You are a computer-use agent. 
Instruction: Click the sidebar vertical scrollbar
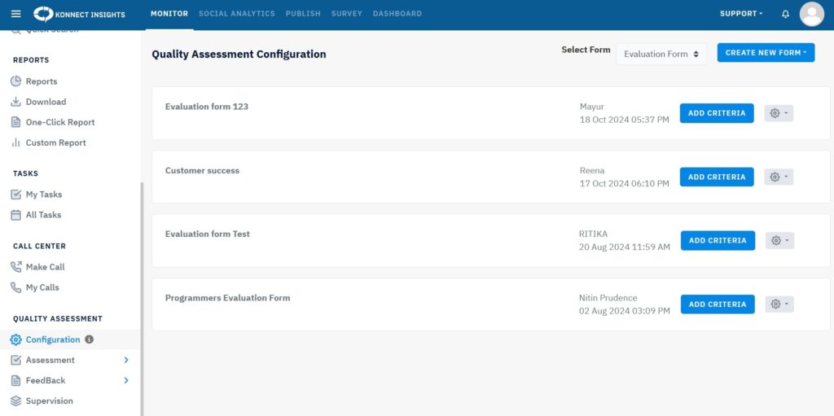(142, 298)
